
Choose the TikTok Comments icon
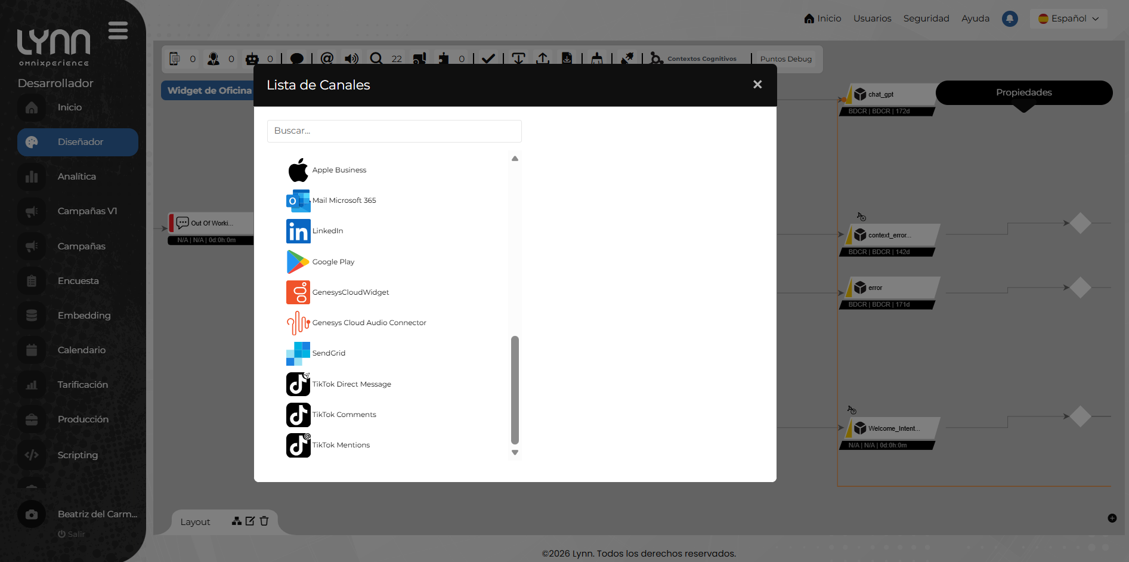coord(298,415)
